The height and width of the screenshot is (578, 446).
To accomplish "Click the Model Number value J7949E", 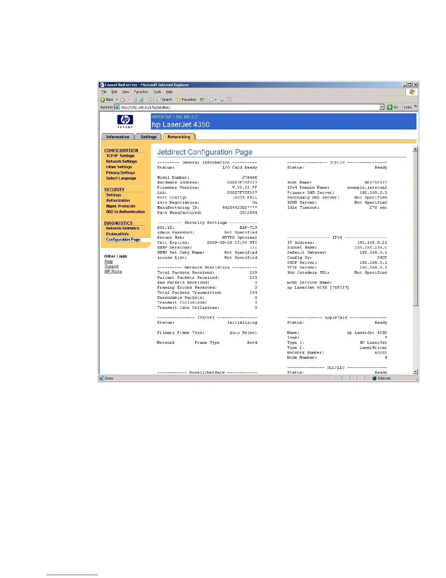I will tap(250, 178).
